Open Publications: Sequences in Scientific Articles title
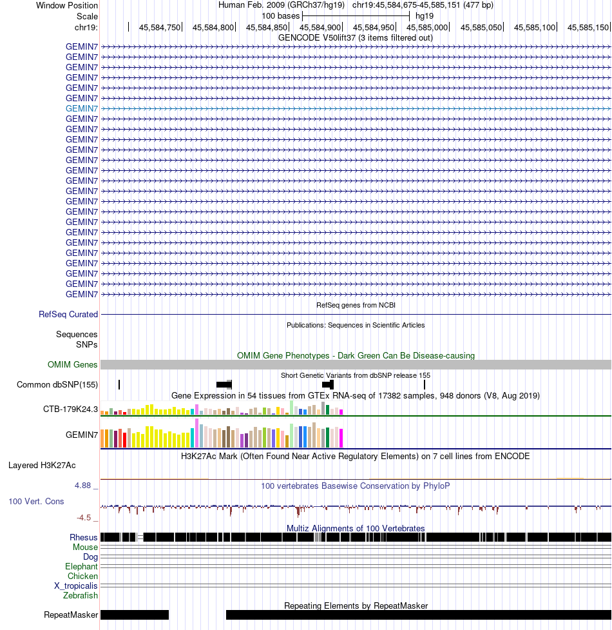The height and width of the screenshot is (630, 612). click(x=356, y=325)
